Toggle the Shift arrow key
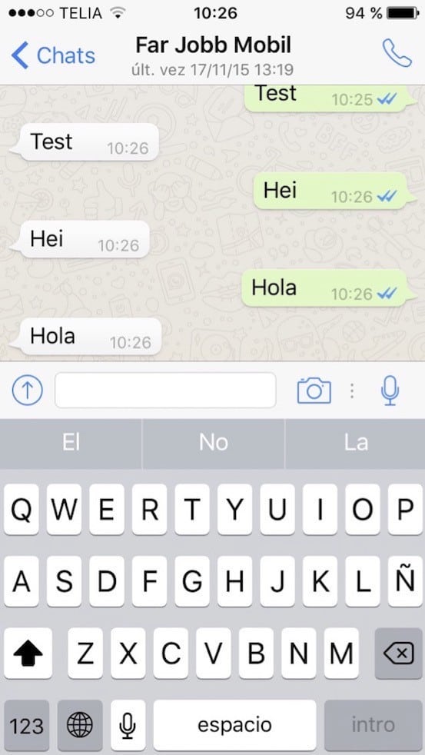The height and width of the screenshot is (755, 425). [x=28, y=654]
